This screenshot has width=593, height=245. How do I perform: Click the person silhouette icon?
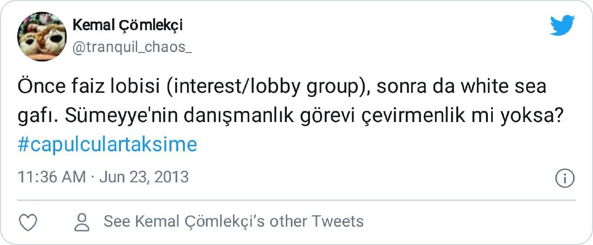(x=82, y=222)
